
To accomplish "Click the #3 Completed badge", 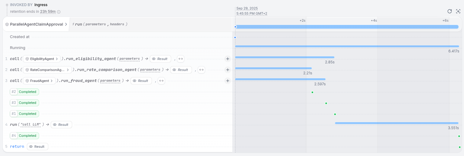I will [x=24, y=103].
